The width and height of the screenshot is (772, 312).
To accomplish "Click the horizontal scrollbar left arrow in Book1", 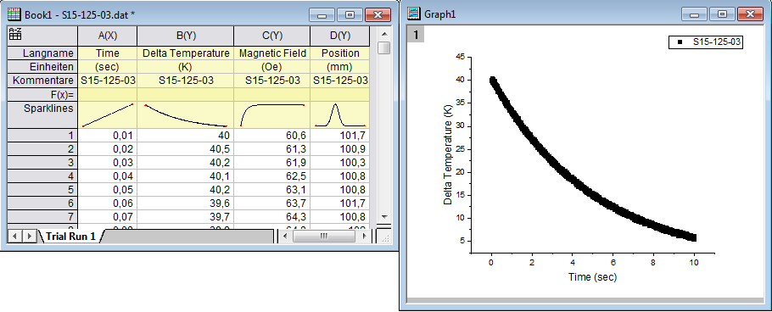I will [x=286, y=237].
